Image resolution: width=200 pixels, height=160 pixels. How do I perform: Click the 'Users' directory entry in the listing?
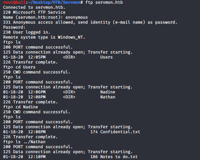(x=107, y=57)
